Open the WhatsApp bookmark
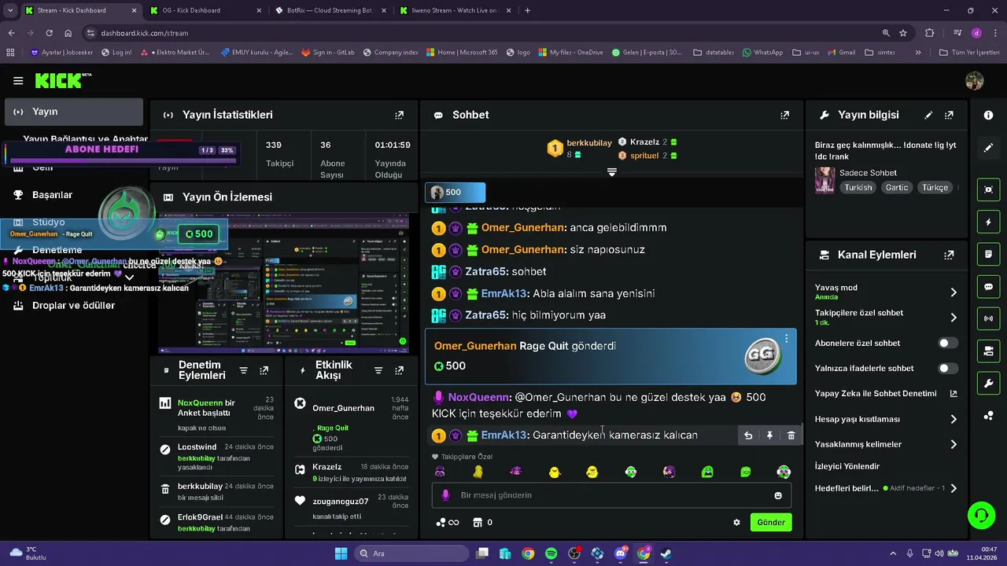Image resolution: width=1007 pixels, height=566 pixels. (x=762, y=53)
